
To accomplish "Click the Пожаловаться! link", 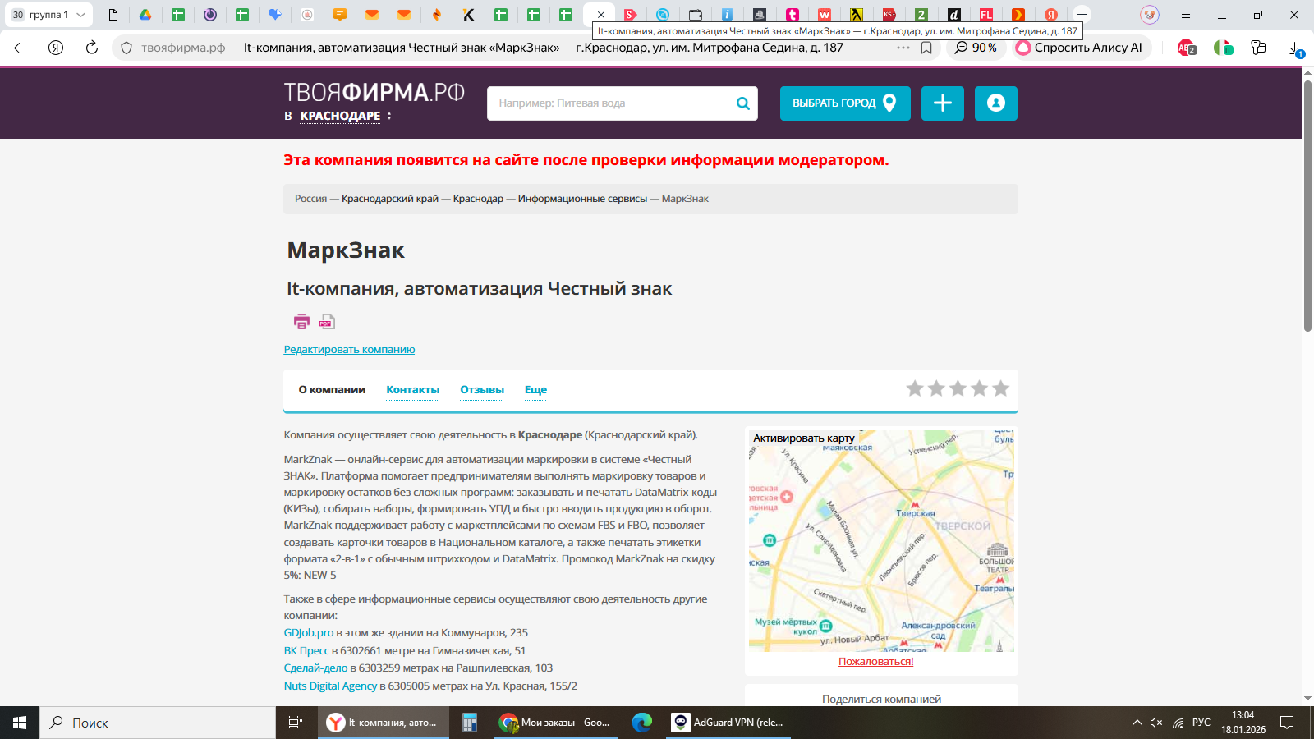I will coord(875,662).
